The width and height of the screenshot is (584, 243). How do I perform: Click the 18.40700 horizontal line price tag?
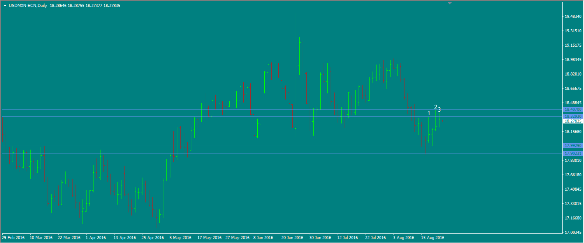573,110
